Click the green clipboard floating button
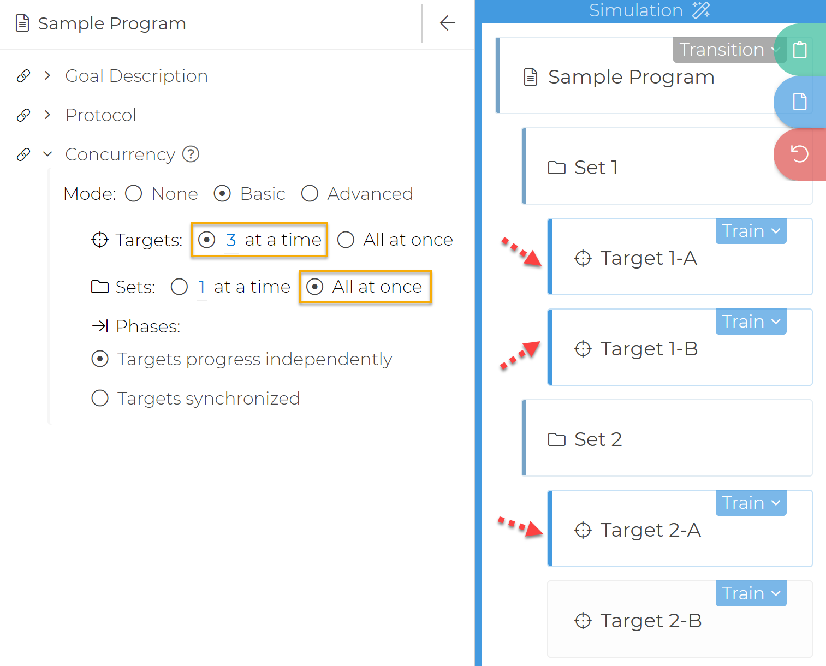This screenshot has height=666, width=826. 800,50
